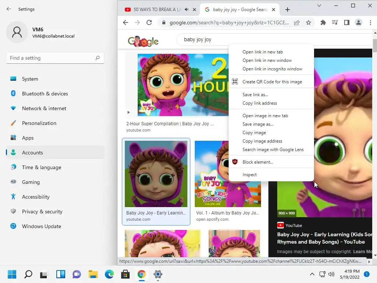
Task: Close the baby joy joy Google Search tab
Action: tap(274, 10)
